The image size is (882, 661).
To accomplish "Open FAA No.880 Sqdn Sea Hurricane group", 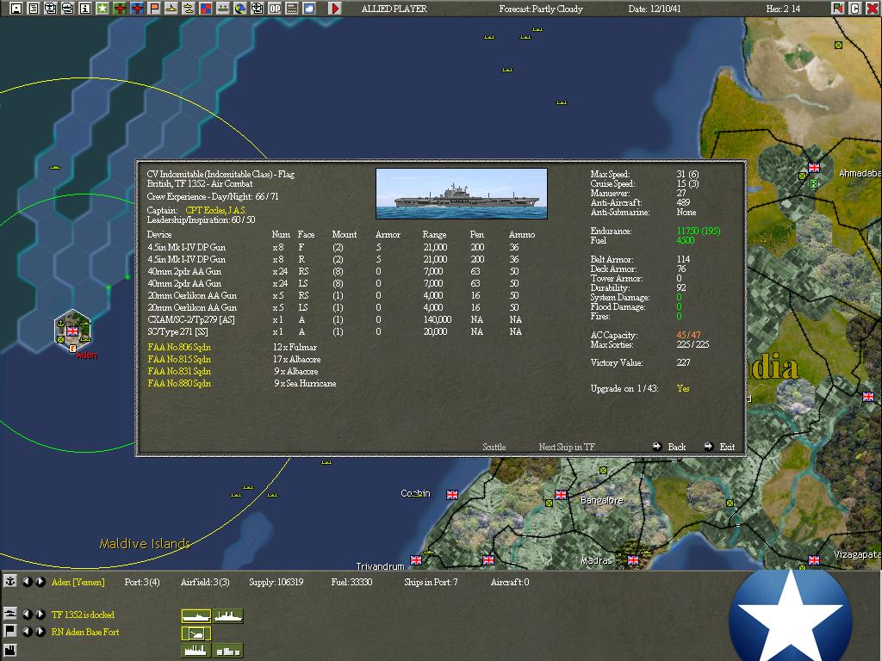I will coord(179,384).
